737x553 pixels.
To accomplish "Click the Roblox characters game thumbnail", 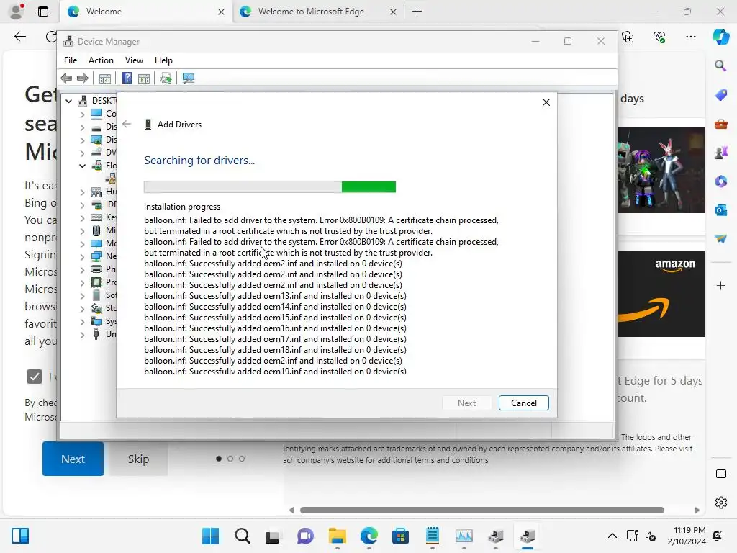I will pos(661,170).
